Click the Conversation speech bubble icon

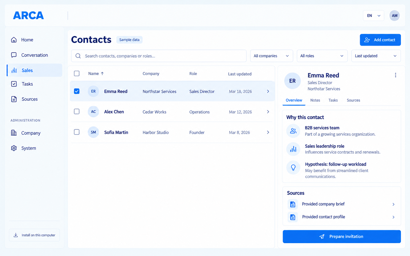[14, 55]
